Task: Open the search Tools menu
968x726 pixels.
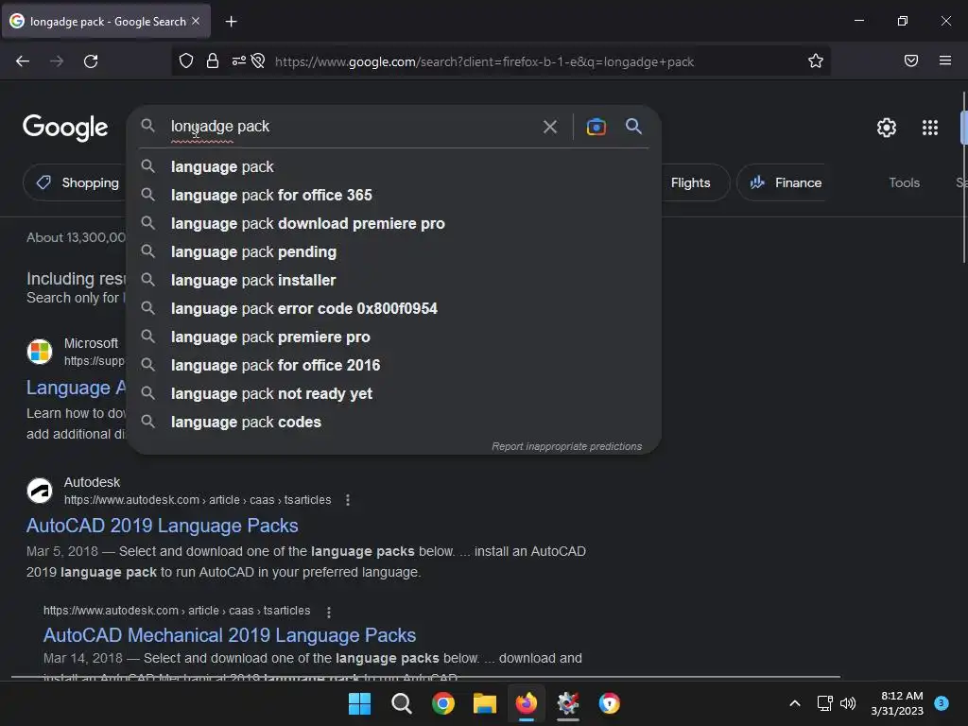Action: pos(904,182)
